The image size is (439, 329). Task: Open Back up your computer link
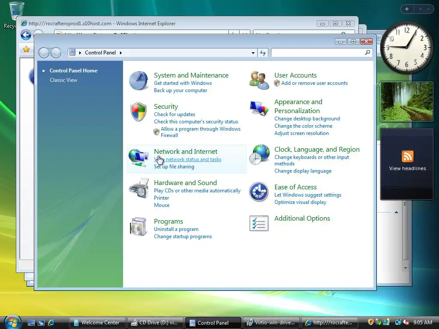(x=180, y=90)
